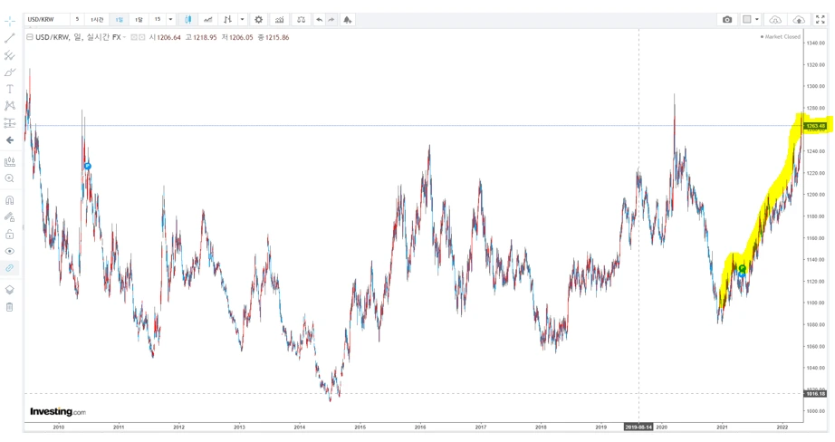Load chart layout from cloud
Screen dimensions: 835x442
(x=775, y=20)
